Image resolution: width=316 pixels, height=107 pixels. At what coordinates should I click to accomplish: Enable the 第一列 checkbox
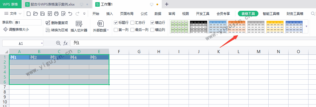pos(116,30)
